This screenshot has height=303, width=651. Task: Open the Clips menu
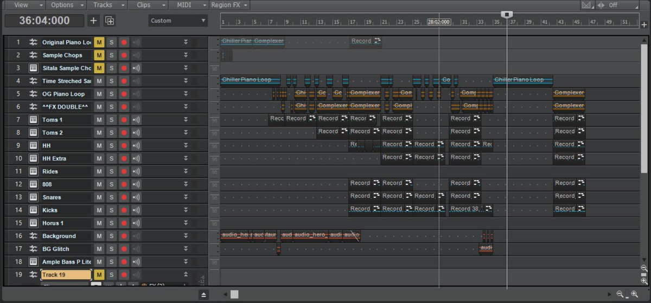148,5
